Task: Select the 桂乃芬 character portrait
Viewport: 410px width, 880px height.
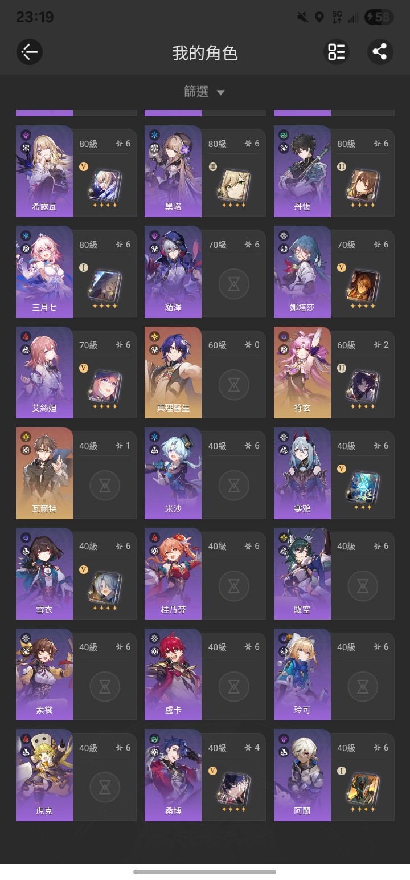Action: (x=173, y=574)
